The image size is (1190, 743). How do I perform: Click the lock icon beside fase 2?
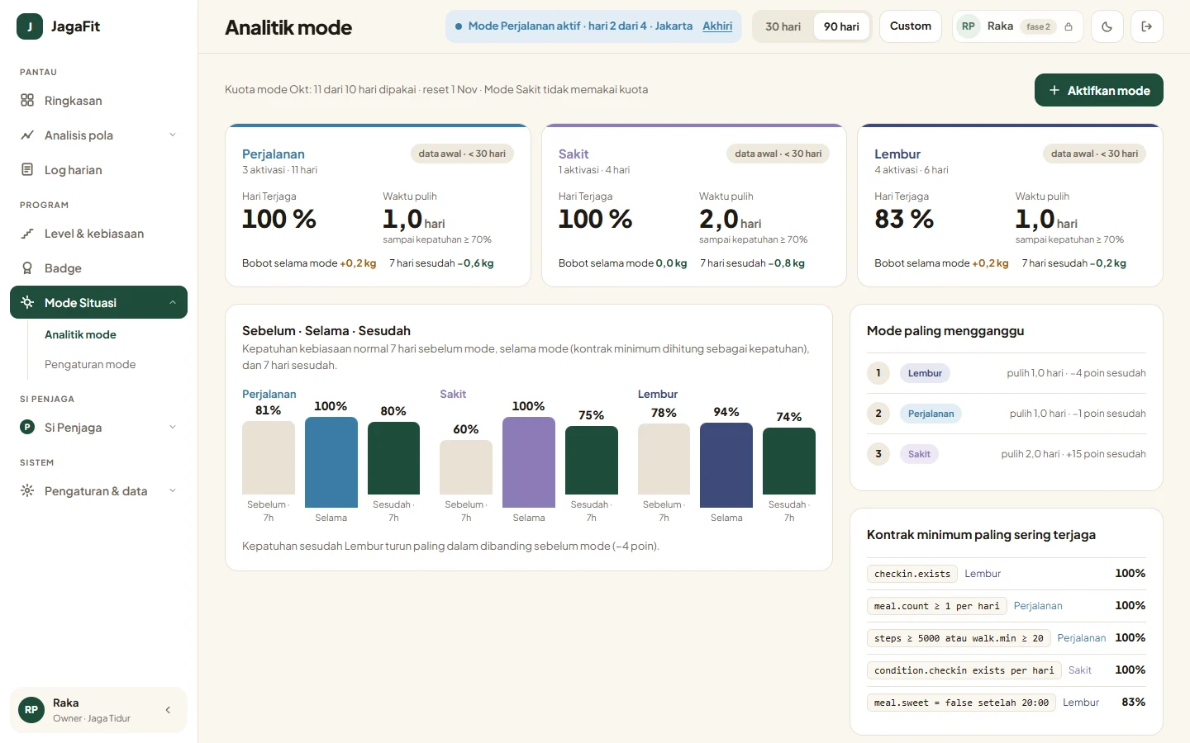tap(1069, 26)
